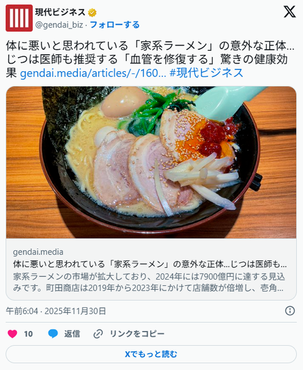This screenshot has height=370, width=303.
Task: Open the 現代ビジネス account name
Action: click(x=60, y=12)
